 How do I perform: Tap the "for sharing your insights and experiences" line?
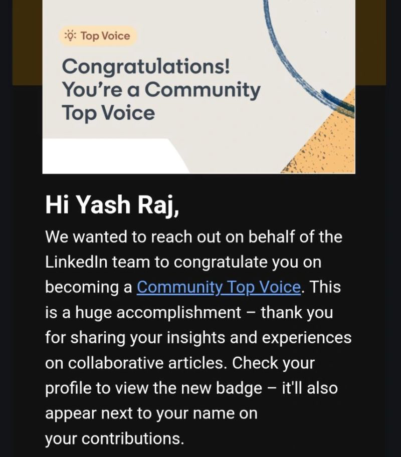pos(198,338)
